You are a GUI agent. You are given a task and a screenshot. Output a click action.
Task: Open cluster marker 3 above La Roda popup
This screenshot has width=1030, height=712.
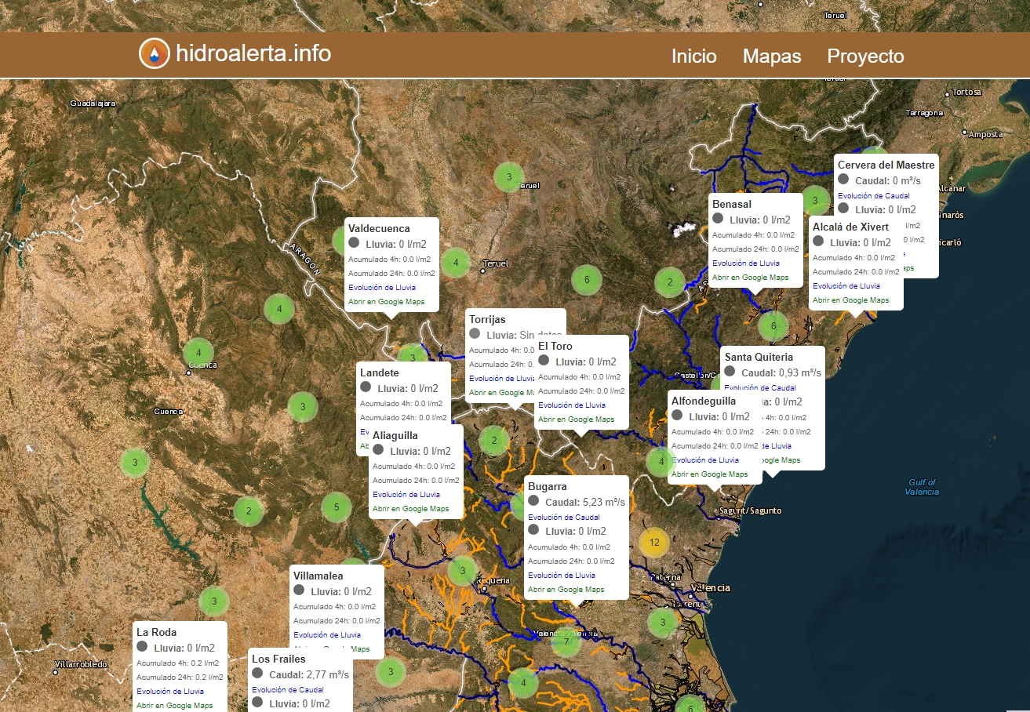click(213, 601)
